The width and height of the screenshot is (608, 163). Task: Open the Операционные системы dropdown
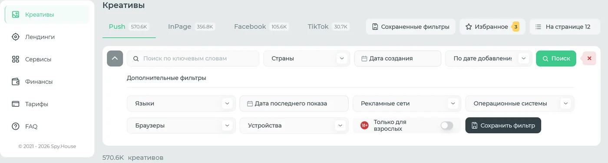[520, 103]
